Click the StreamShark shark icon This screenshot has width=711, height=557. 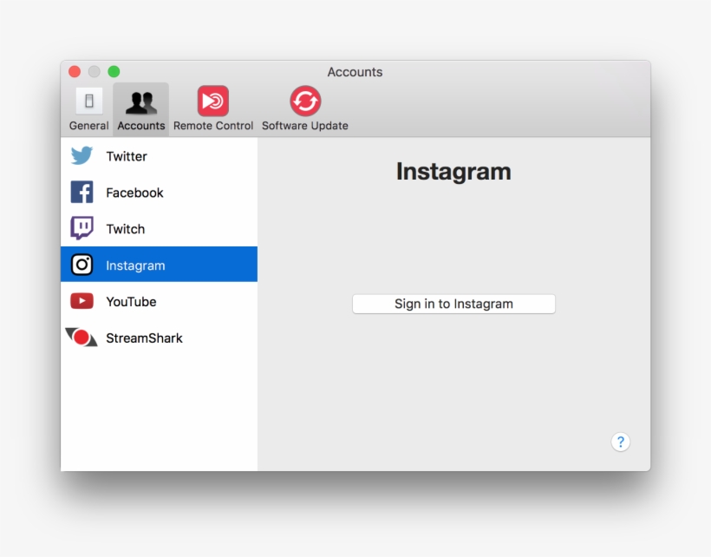tap(81, 337)
